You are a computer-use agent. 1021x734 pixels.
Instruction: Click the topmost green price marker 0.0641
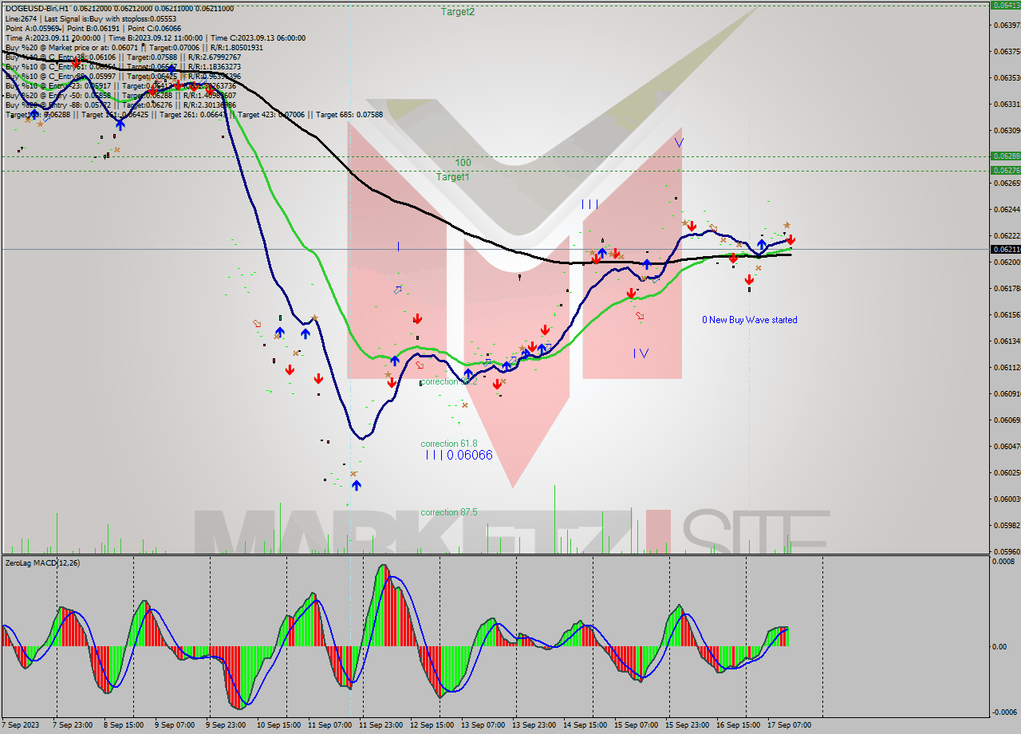(1005, 5)
